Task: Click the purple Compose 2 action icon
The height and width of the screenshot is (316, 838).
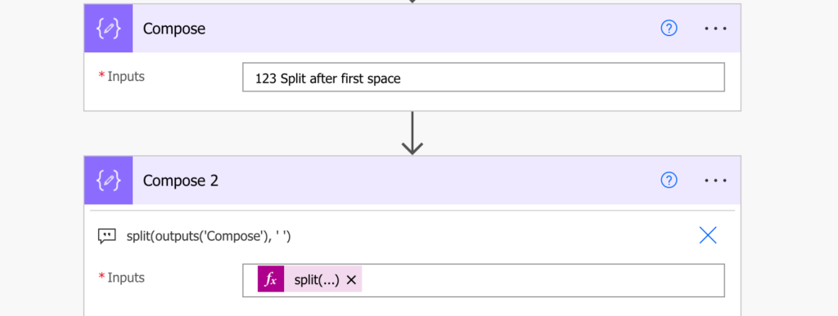Action: click(x=109, y=180)
